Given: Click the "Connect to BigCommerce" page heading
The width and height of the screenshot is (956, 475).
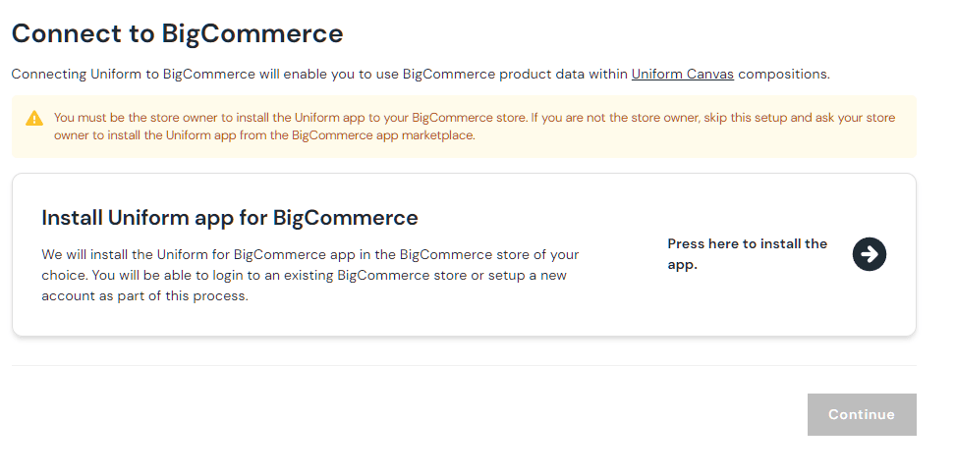Looking at the screenshot, I should point(177,33).
